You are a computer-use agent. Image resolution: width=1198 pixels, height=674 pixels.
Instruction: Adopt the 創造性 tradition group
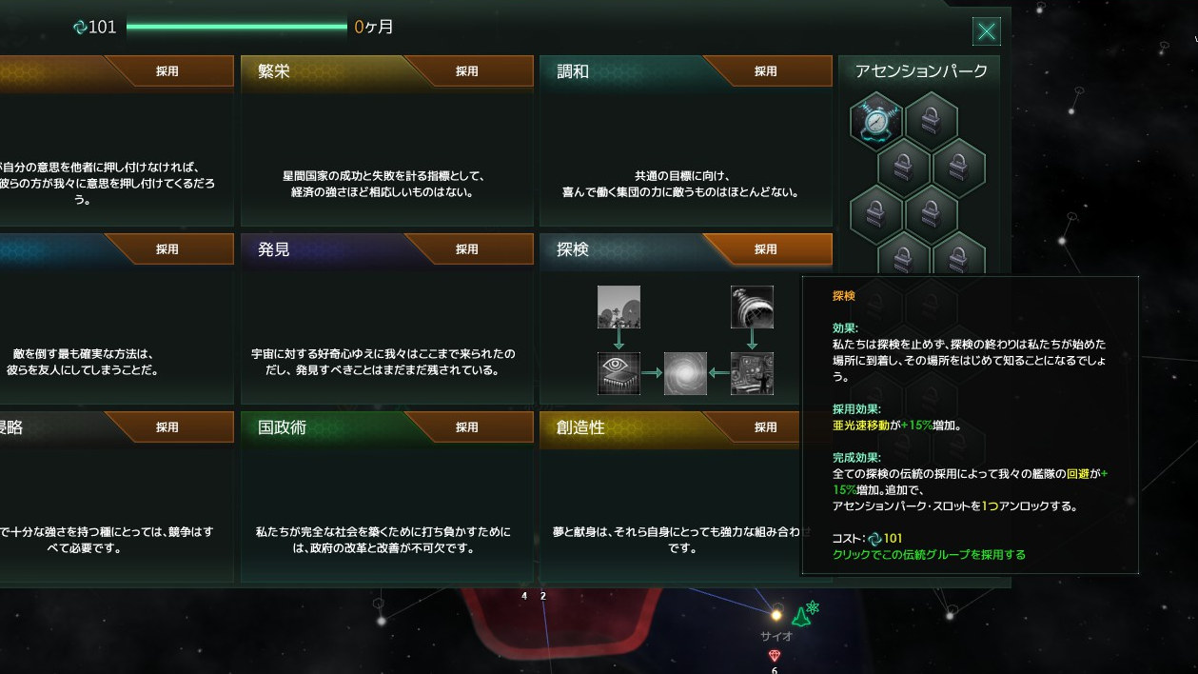point(766,427)
